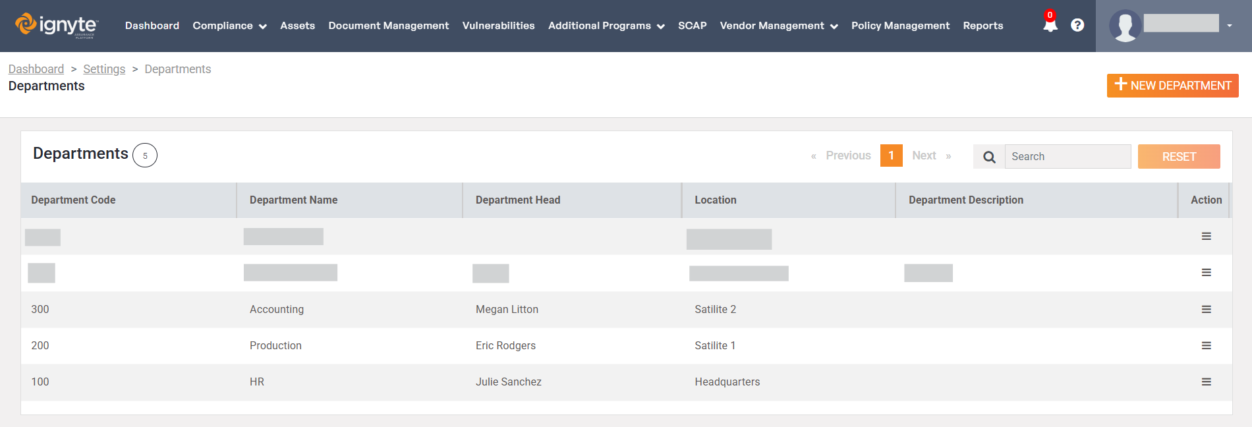Click the Satilite 1 location cell
The image size is (1252, 427).
tap(715, 345)
